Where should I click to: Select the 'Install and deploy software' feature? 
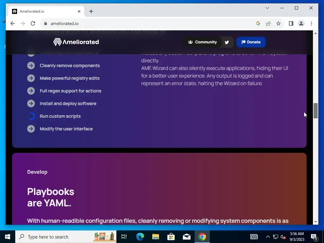pyautogui.click(x=68, y=103)
